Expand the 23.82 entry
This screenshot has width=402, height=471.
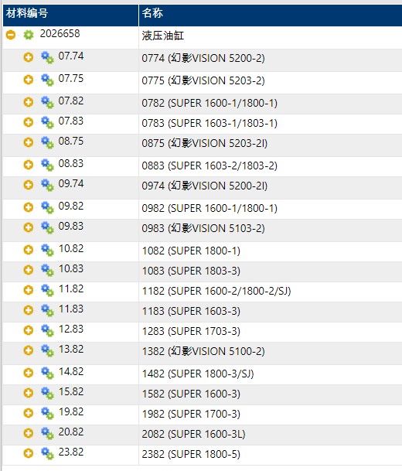[29, 453]
